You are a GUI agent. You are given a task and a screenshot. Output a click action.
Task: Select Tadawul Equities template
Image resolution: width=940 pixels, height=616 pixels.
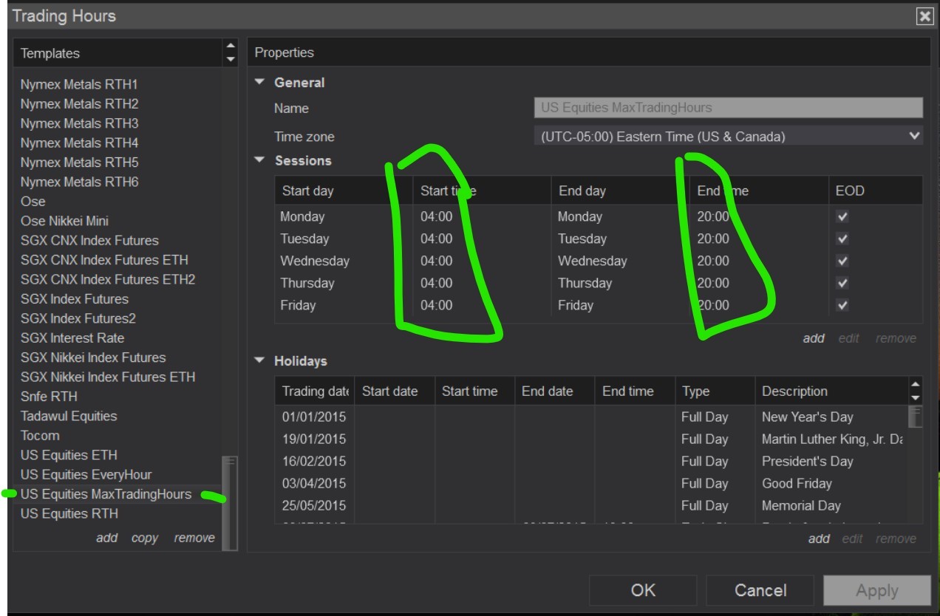coord(69,416)
